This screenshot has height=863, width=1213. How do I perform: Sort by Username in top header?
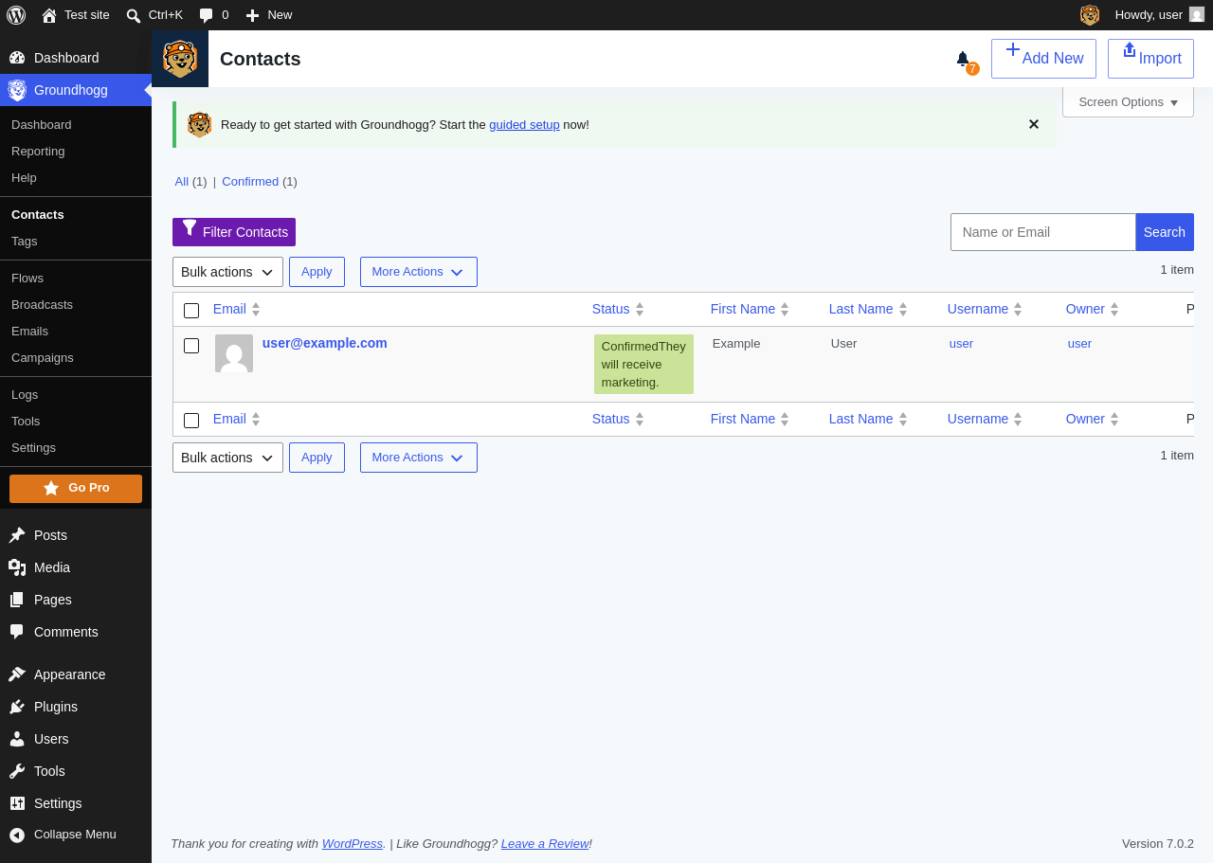pos(985,309)
